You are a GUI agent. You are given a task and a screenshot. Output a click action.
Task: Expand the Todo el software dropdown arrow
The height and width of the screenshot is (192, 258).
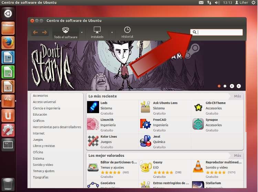click(x=82, y=32)
